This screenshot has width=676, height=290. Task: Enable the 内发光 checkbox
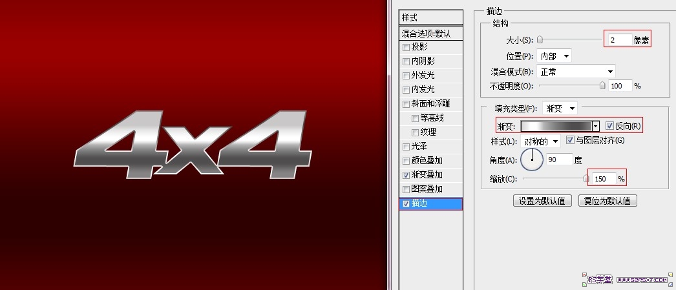tap(406, 90)
